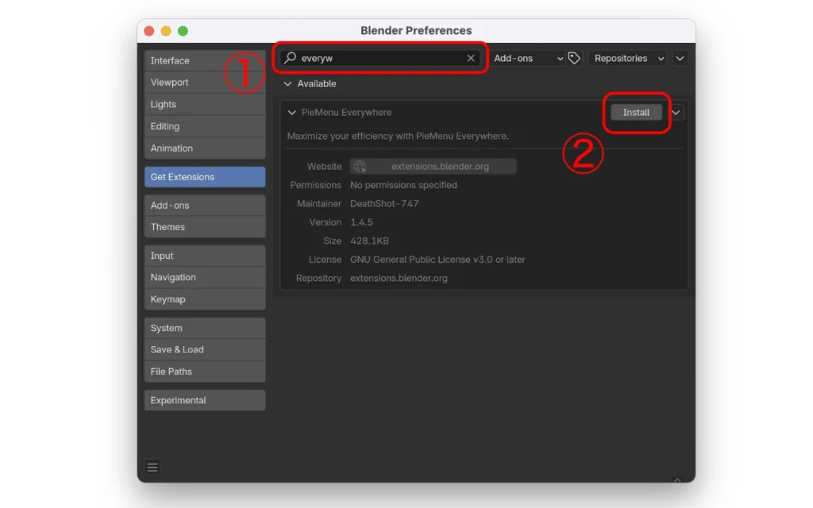Open Save & Load tab

[205, 350]
